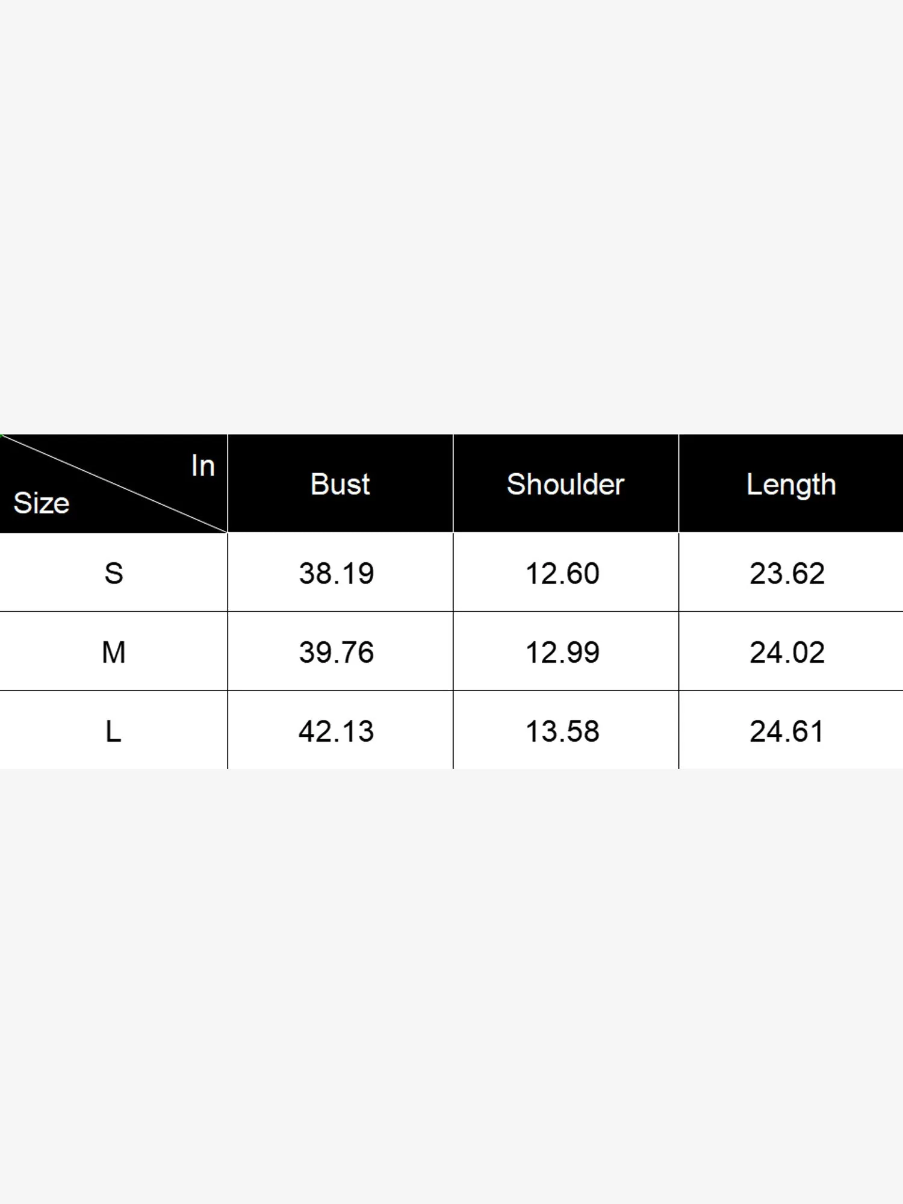Screen dimensions: 903x1204
Task: Click the diagonal divider line in corner cell
Action: pyautogui.click(x=114, y=484)
